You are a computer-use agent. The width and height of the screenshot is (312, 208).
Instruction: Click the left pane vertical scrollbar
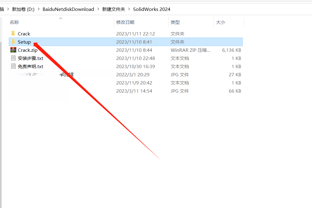click(1, 121)
